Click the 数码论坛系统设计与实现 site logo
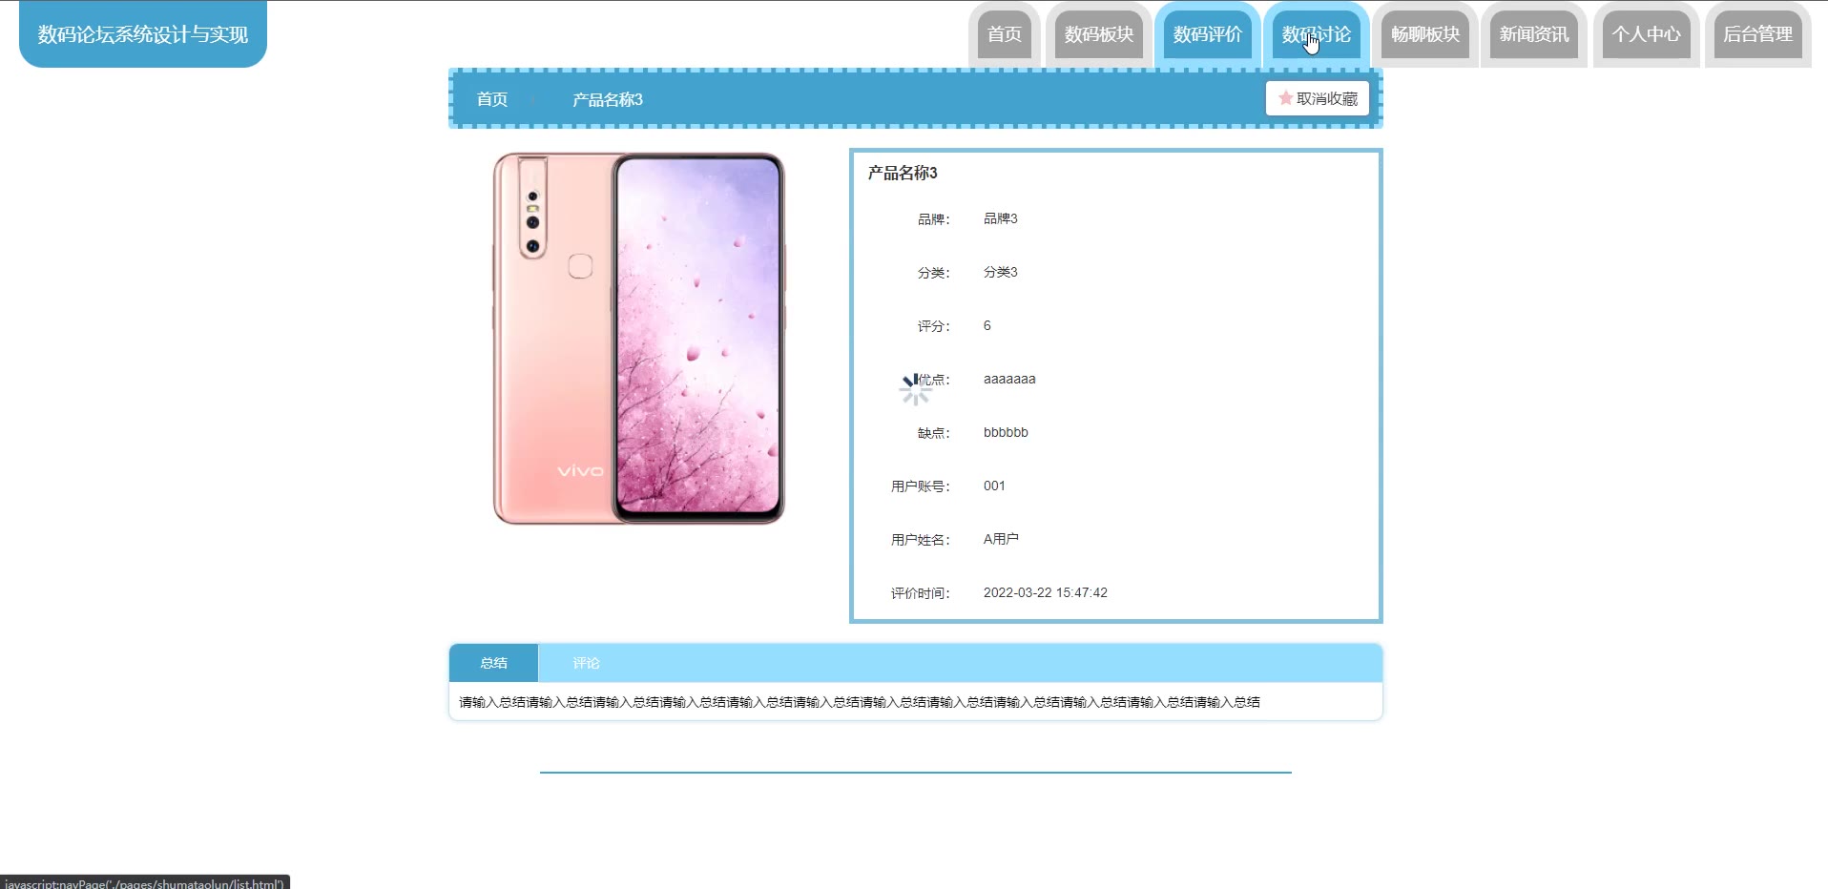 click(x=143, y=34)
